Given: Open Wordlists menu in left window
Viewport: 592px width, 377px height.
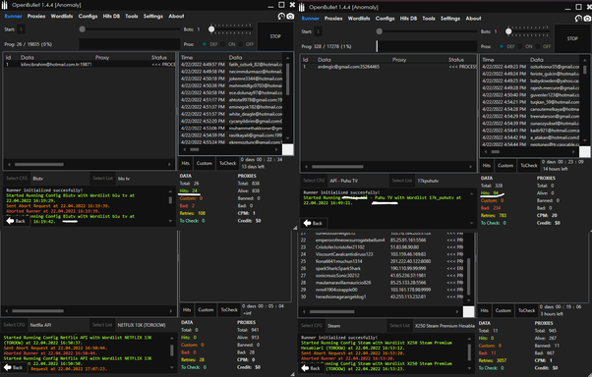Looking at the screenshot, I should [x=62, y=17].
